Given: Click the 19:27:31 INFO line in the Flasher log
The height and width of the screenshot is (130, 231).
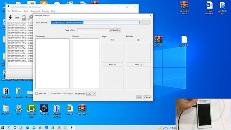Looking at the screenshot, I should [20, 46].
